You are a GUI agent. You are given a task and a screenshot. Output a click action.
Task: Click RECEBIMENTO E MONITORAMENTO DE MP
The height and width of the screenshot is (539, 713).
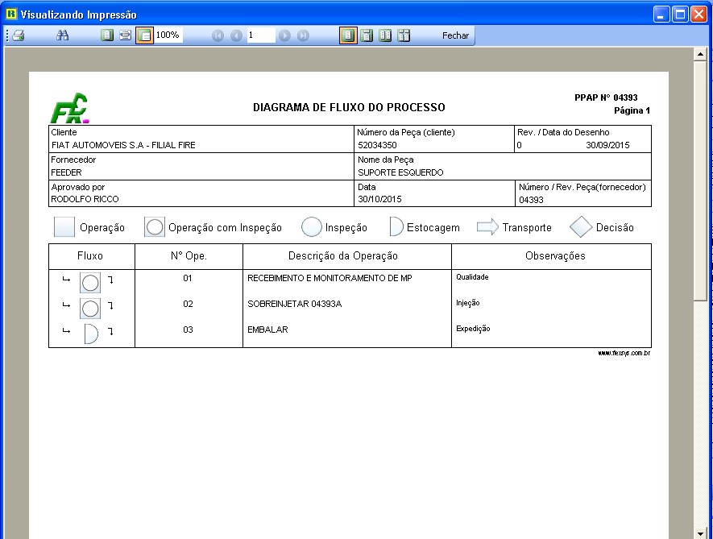330,278
